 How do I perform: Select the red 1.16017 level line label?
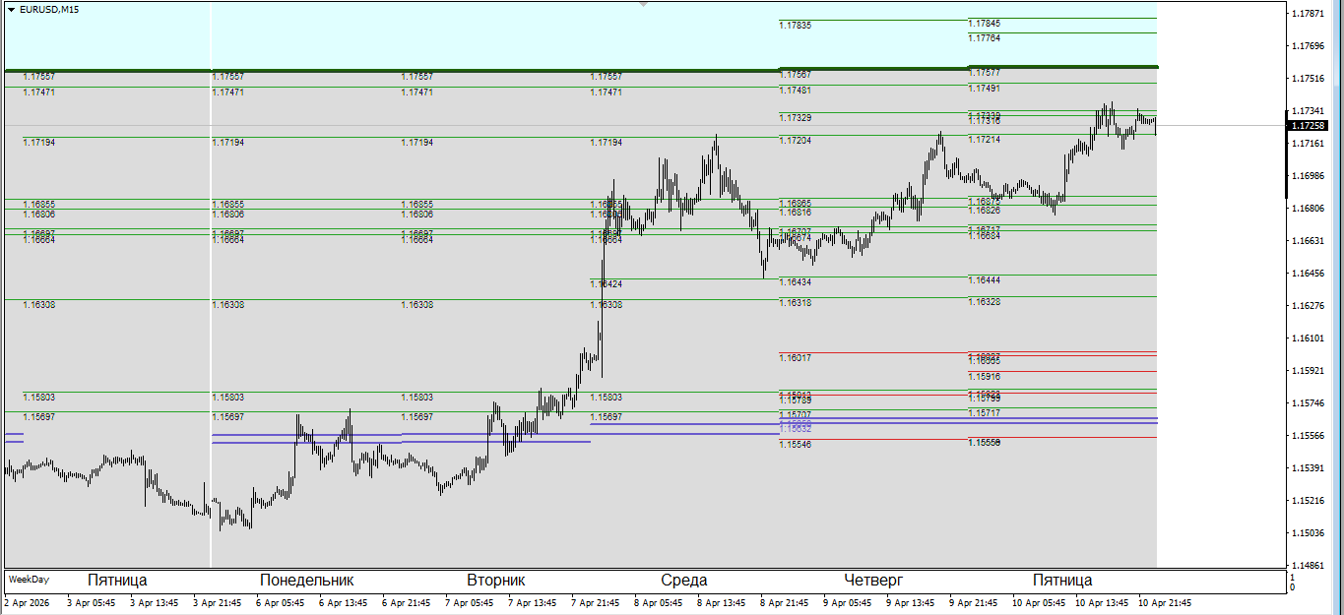795,358
